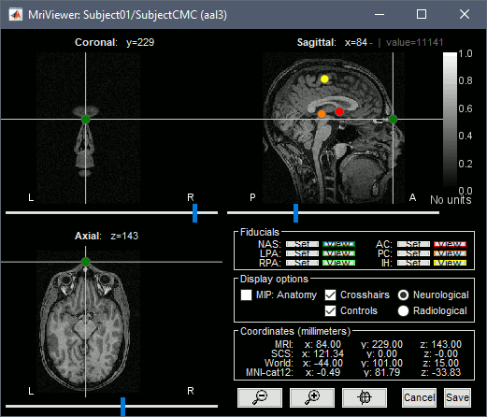Click the Sagittal x=84 label
487x417 pixels.
332,42
